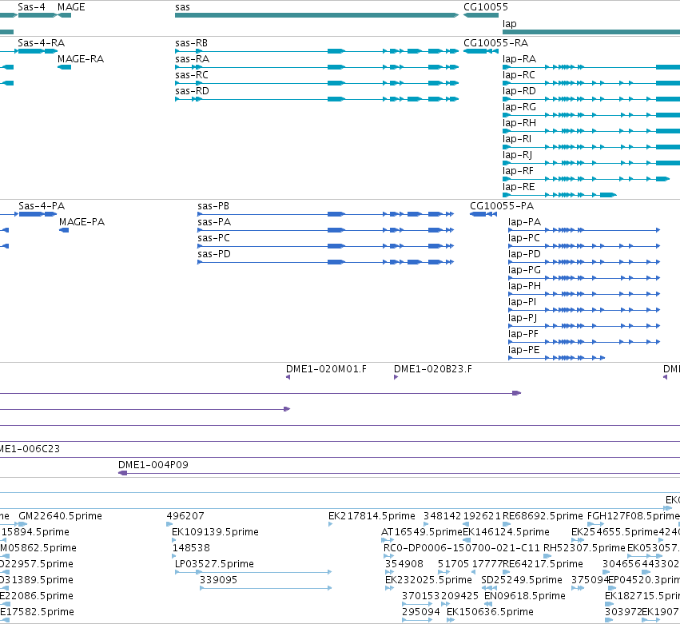Image resolution: width=680 pixels, height=624 pixels.
Task: Select feature label 354908
Action: 404,564
